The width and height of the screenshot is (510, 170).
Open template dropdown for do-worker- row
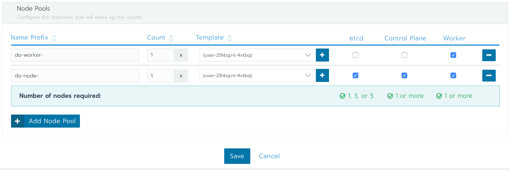click(257, 55)
